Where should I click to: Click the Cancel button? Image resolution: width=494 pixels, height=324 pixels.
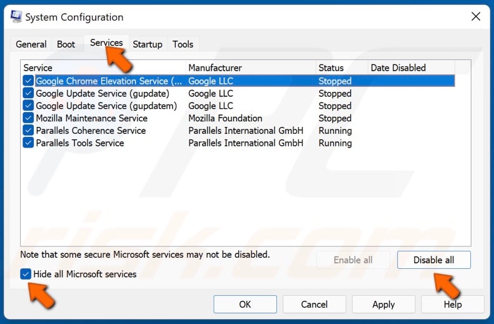314,304
